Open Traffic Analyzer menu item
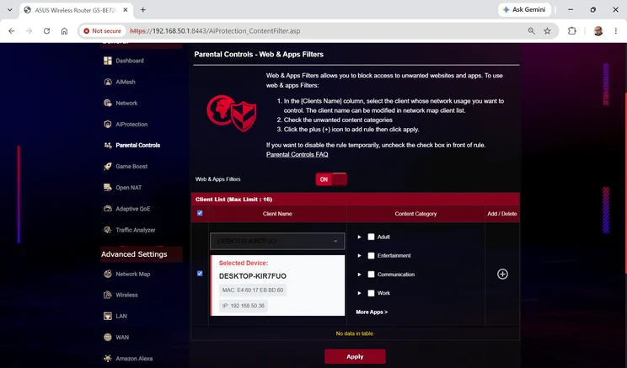The width and height of the screenshot is (627, 368). point(136,230)
